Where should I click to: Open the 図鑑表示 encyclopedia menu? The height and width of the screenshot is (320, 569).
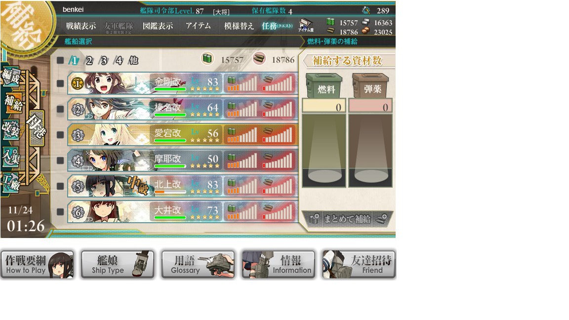158,26
